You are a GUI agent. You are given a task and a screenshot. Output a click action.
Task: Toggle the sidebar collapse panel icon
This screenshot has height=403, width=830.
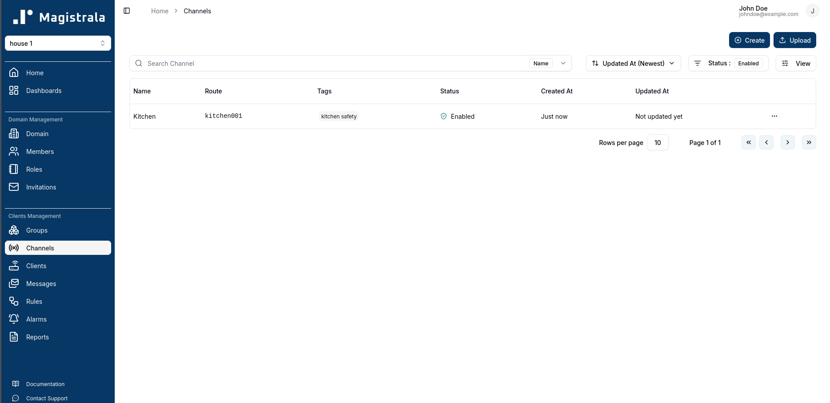tap(127, 11)
